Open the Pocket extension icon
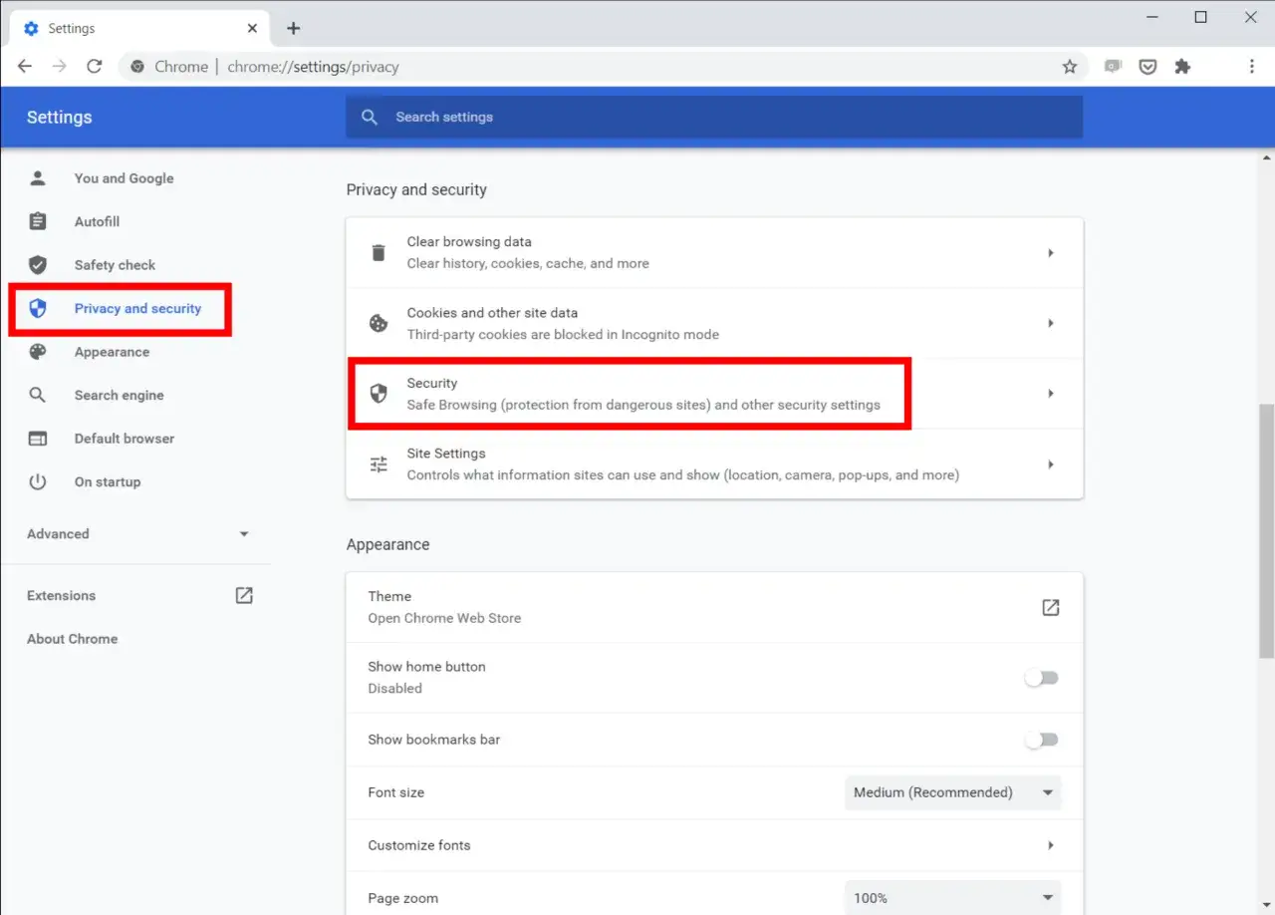The image size is (1275, 915). [1147, 67]
